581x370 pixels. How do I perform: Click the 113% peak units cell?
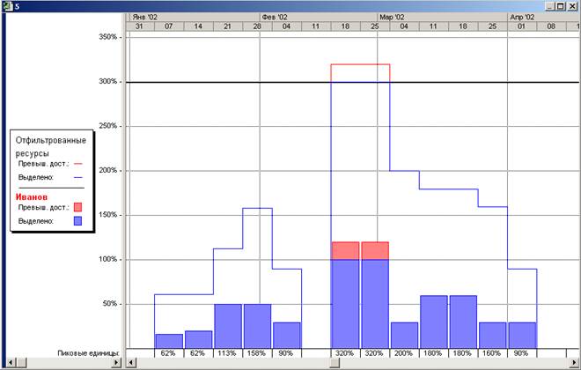[x=227, y=353]
